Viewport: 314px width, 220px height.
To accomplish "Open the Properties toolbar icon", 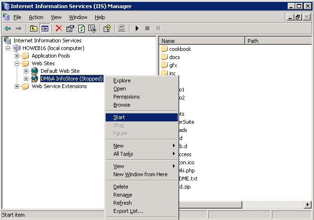I will pyautogui.click(x=70, y=29).
